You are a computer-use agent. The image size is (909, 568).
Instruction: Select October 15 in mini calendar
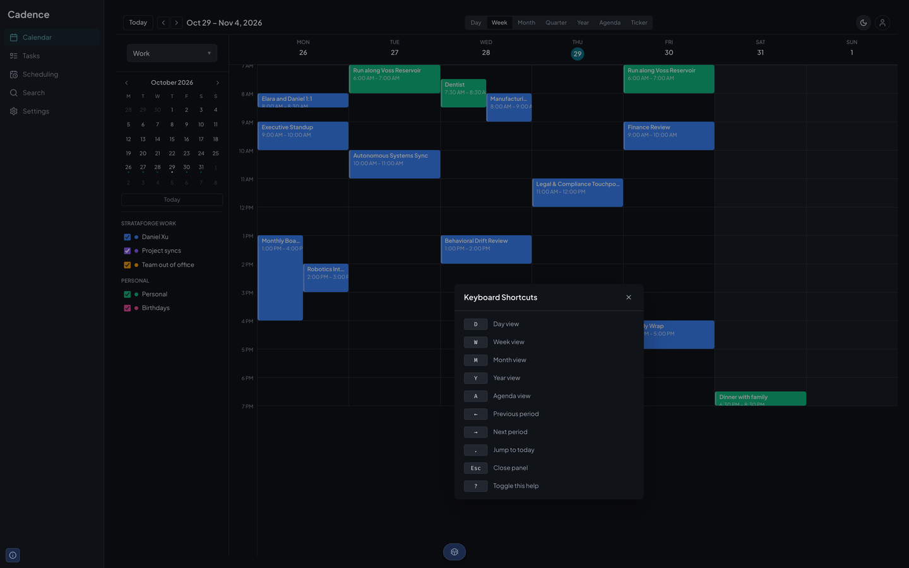coord(172,139)
